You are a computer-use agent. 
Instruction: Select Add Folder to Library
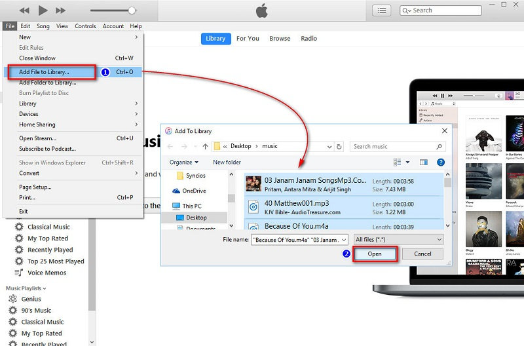pyautogui.click(x=73, y=83)
